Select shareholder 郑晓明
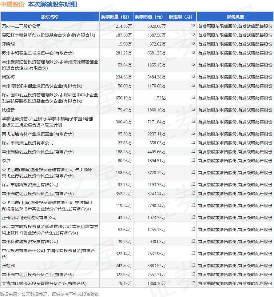 8,44
